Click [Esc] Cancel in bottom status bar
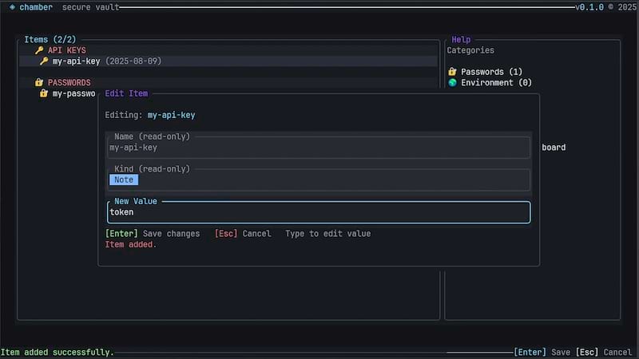Image resolution: width=639 pixels, height=359 pixels. click(x=603, y=352)
